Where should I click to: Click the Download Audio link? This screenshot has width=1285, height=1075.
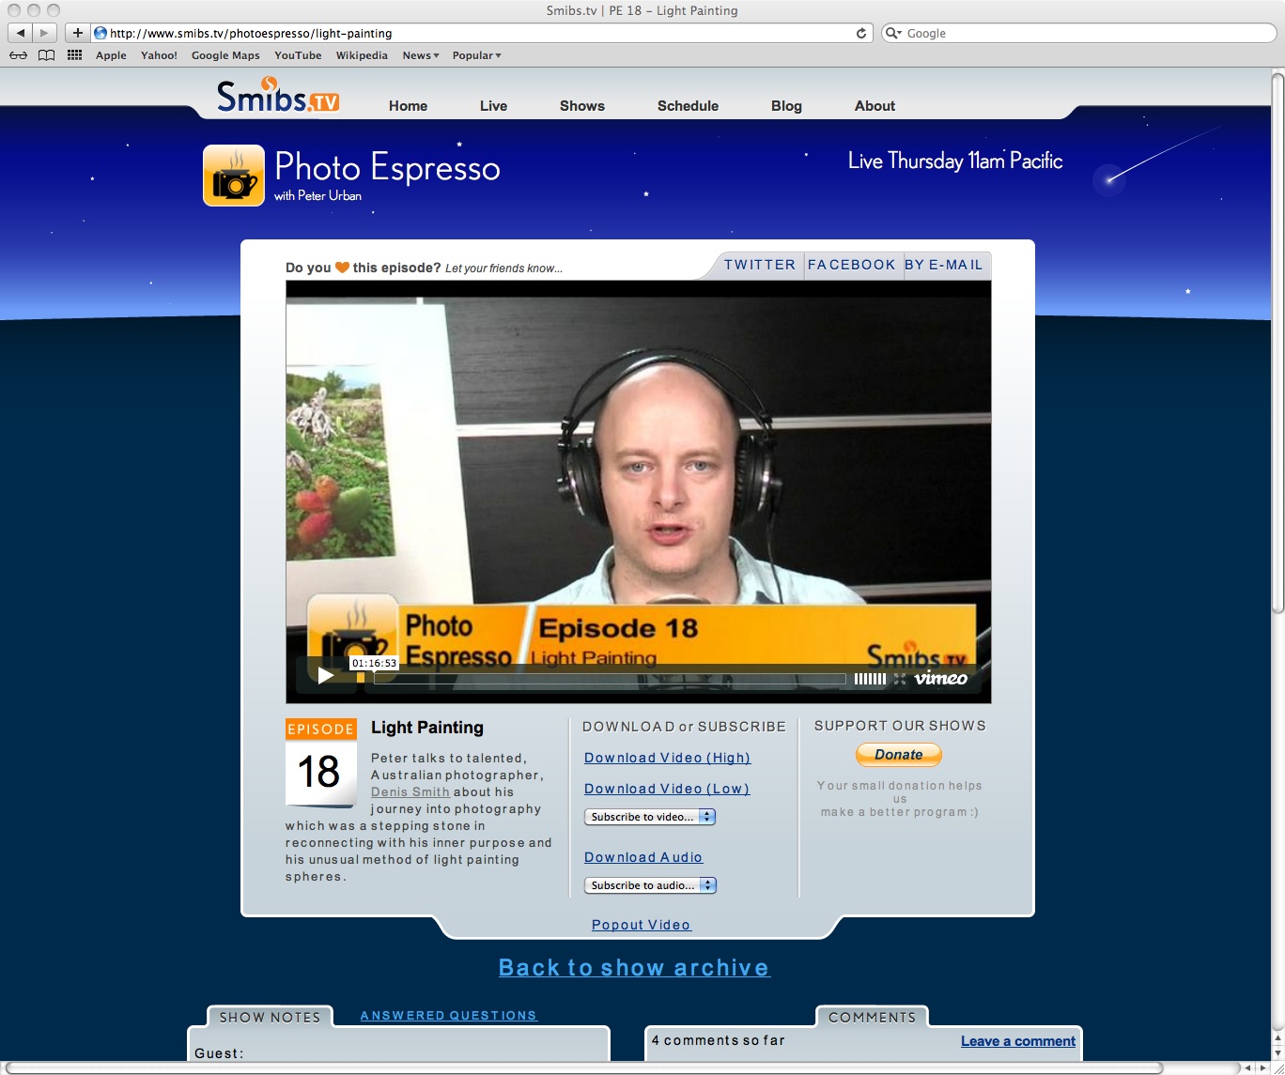click(643, 857)
